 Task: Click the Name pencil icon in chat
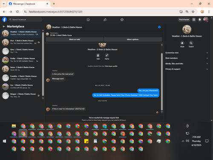(107, 55)
